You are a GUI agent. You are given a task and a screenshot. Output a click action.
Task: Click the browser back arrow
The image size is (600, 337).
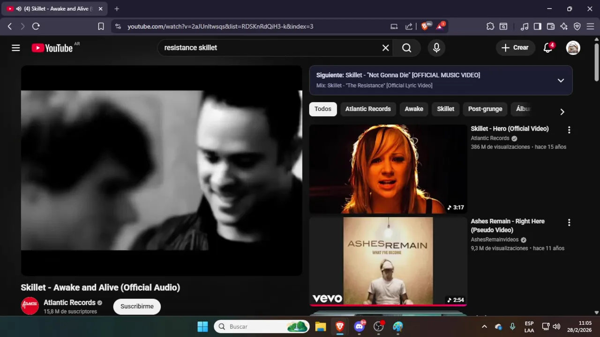click(x=9, y=27)
